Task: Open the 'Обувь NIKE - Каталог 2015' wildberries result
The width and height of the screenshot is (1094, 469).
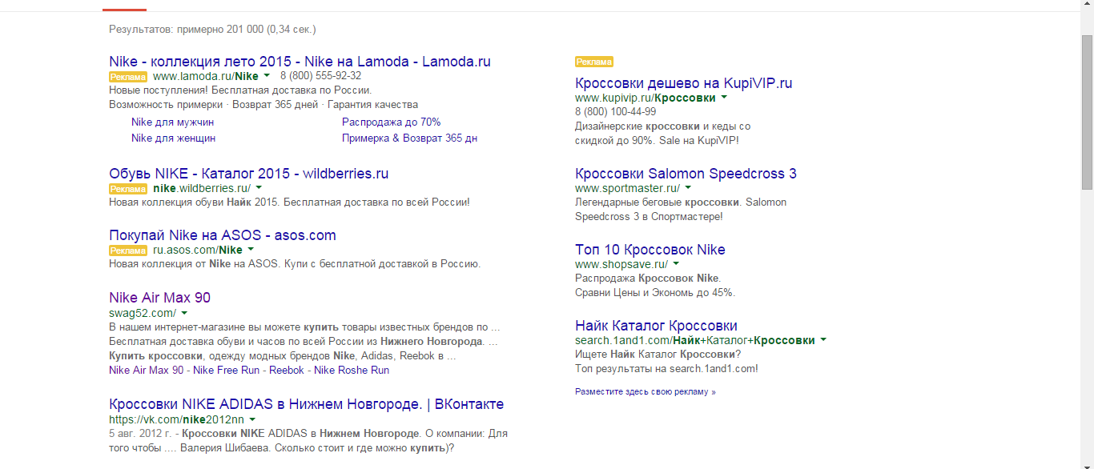Action: coord(248,174)
